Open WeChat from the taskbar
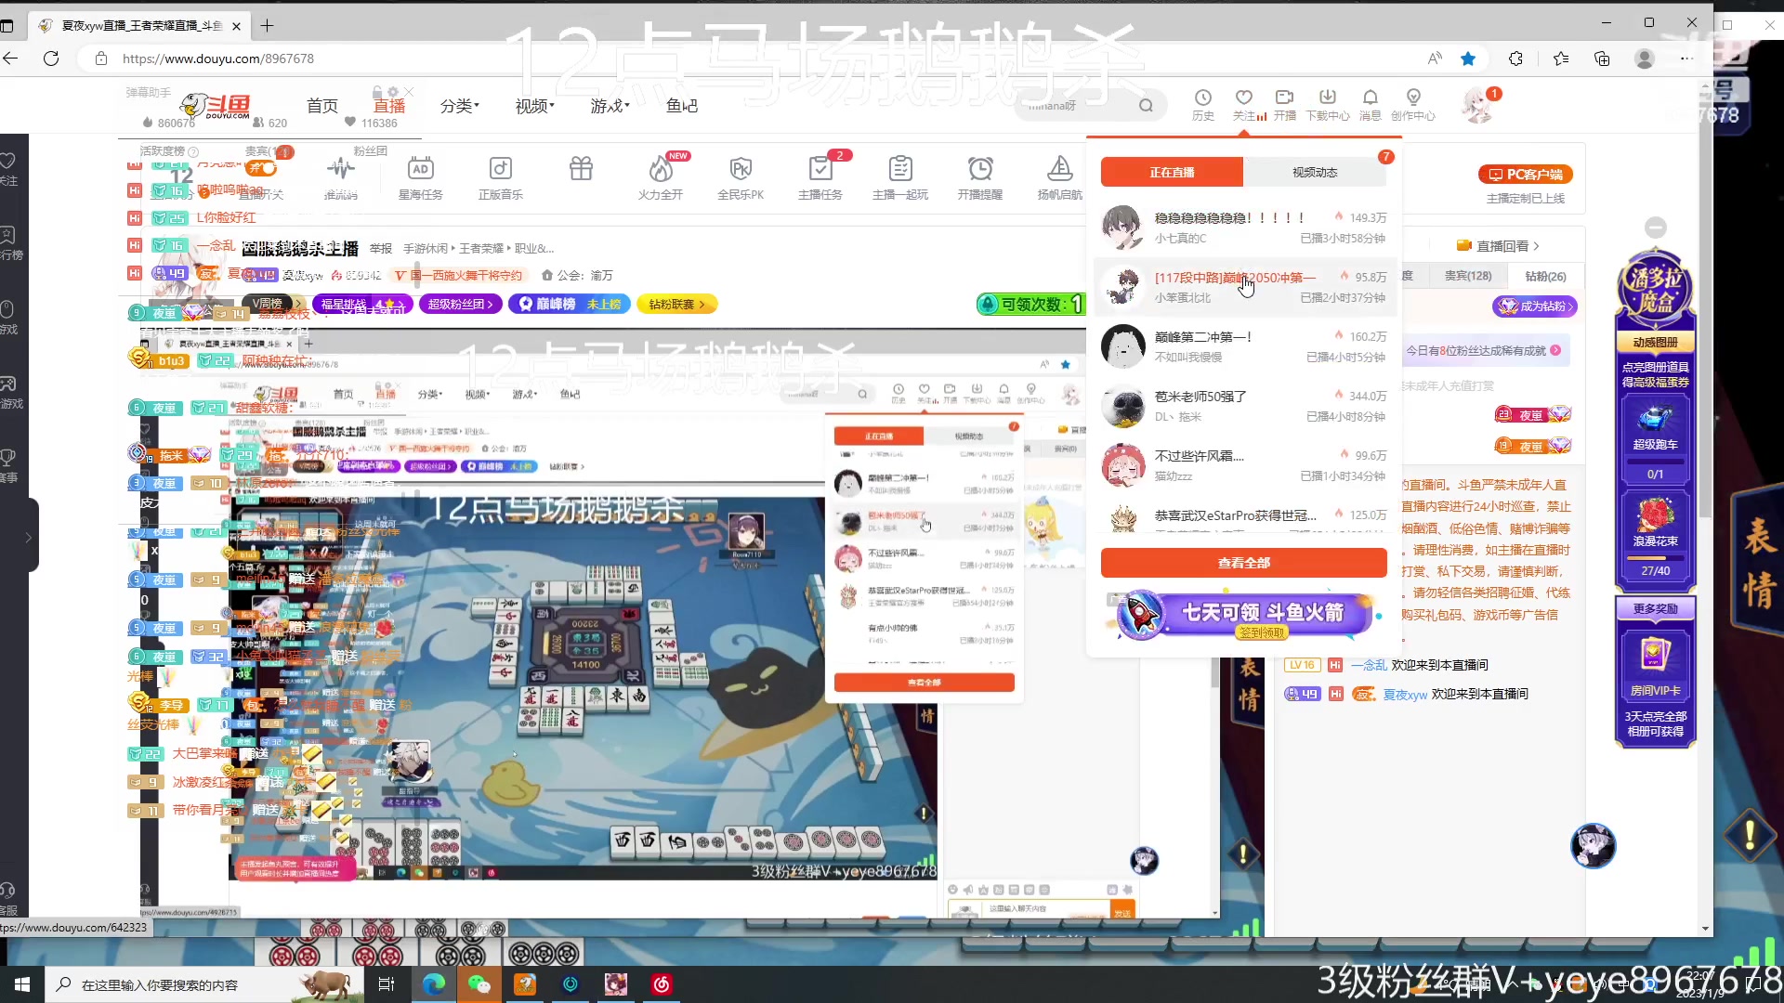 click(479, 984)
